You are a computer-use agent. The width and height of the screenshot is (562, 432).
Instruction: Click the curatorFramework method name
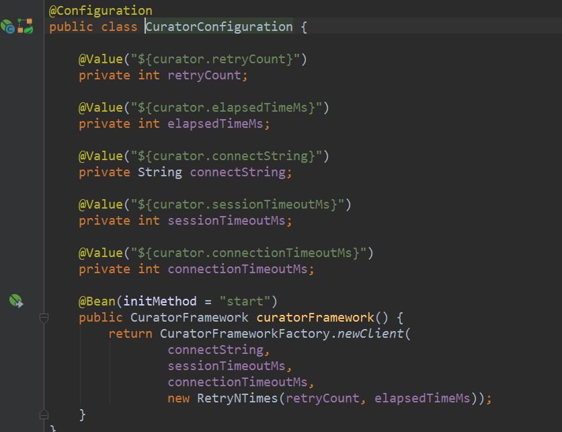tap(315, 318)
